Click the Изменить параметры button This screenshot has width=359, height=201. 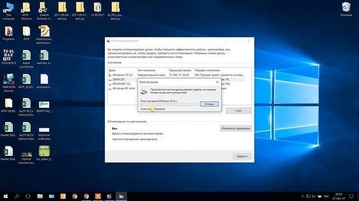[236, 128]
